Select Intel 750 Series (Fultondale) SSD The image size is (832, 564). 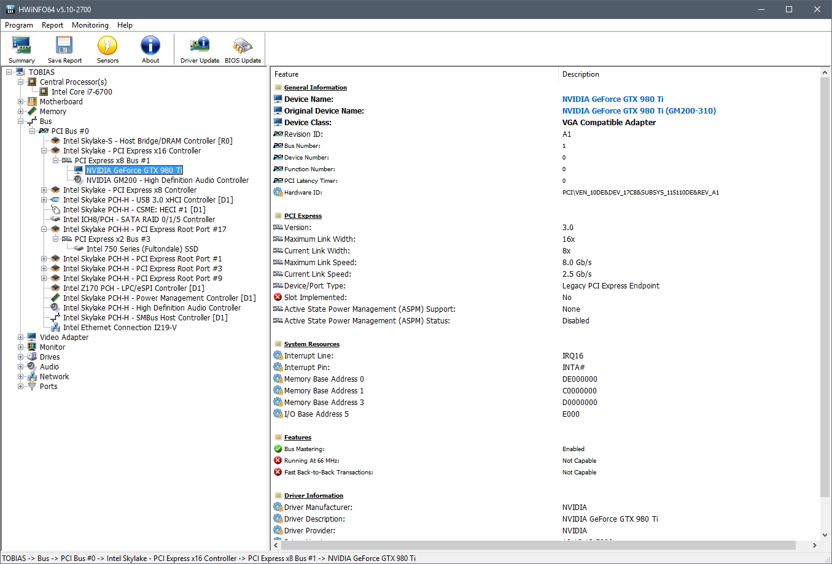(x=142, y=249)
